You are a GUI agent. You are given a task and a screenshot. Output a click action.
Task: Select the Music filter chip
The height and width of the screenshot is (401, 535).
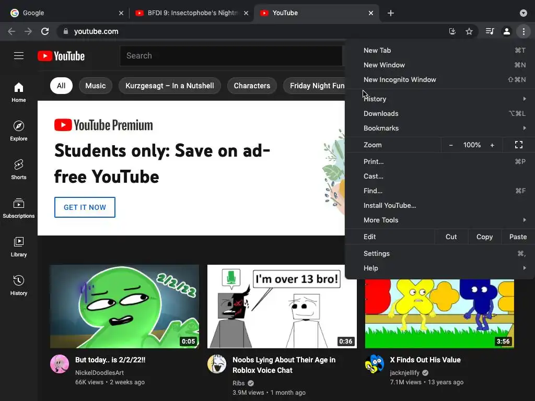point(96,86)
